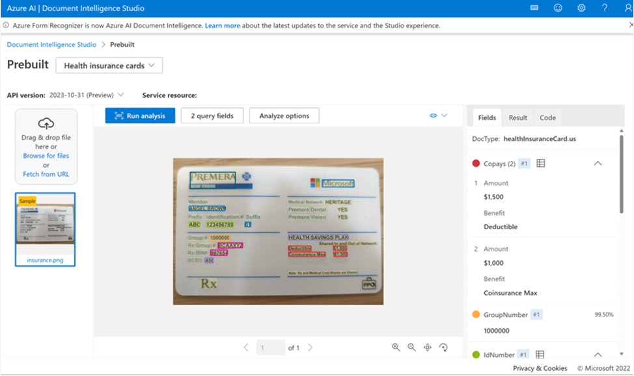
Task: Open the API version dropdown
Action: 86,95
